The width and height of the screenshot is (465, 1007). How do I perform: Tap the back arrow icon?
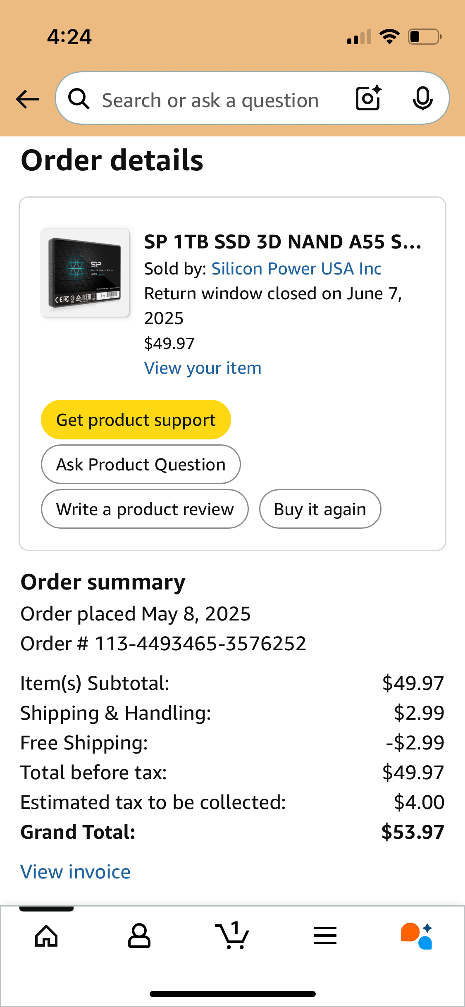(28, 99)
